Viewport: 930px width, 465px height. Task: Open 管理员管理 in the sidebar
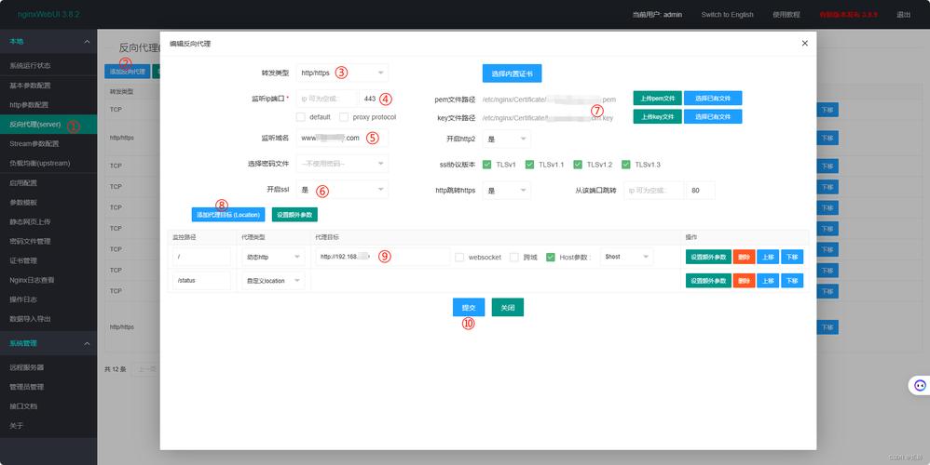[48, 387]
